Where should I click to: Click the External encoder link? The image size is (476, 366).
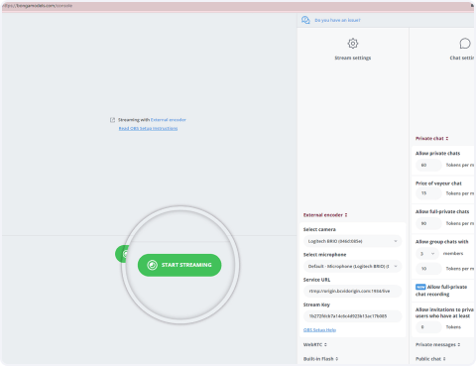coord(169,120)
